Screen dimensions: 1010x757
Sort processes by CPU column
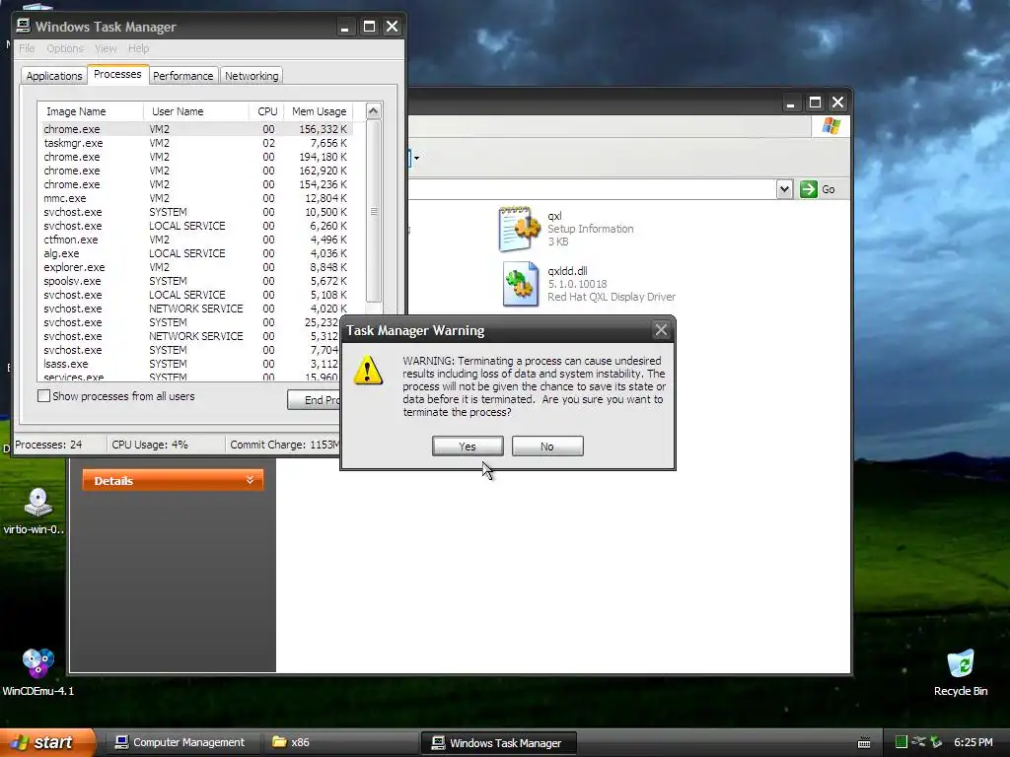pyautogui.click(x=266, y=111)
